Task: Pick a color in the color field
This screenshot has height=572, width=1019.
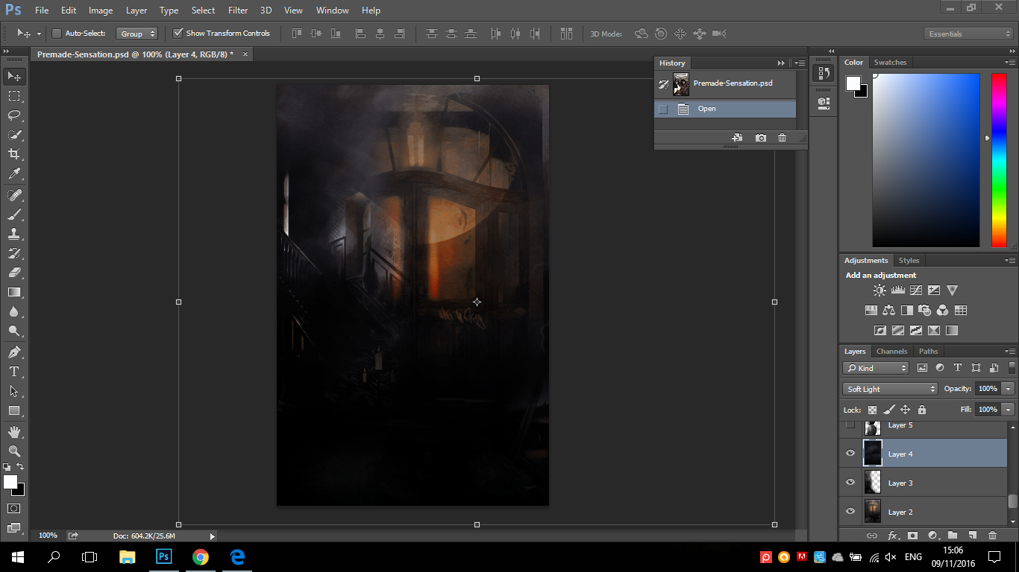Action: pos(926,160)
